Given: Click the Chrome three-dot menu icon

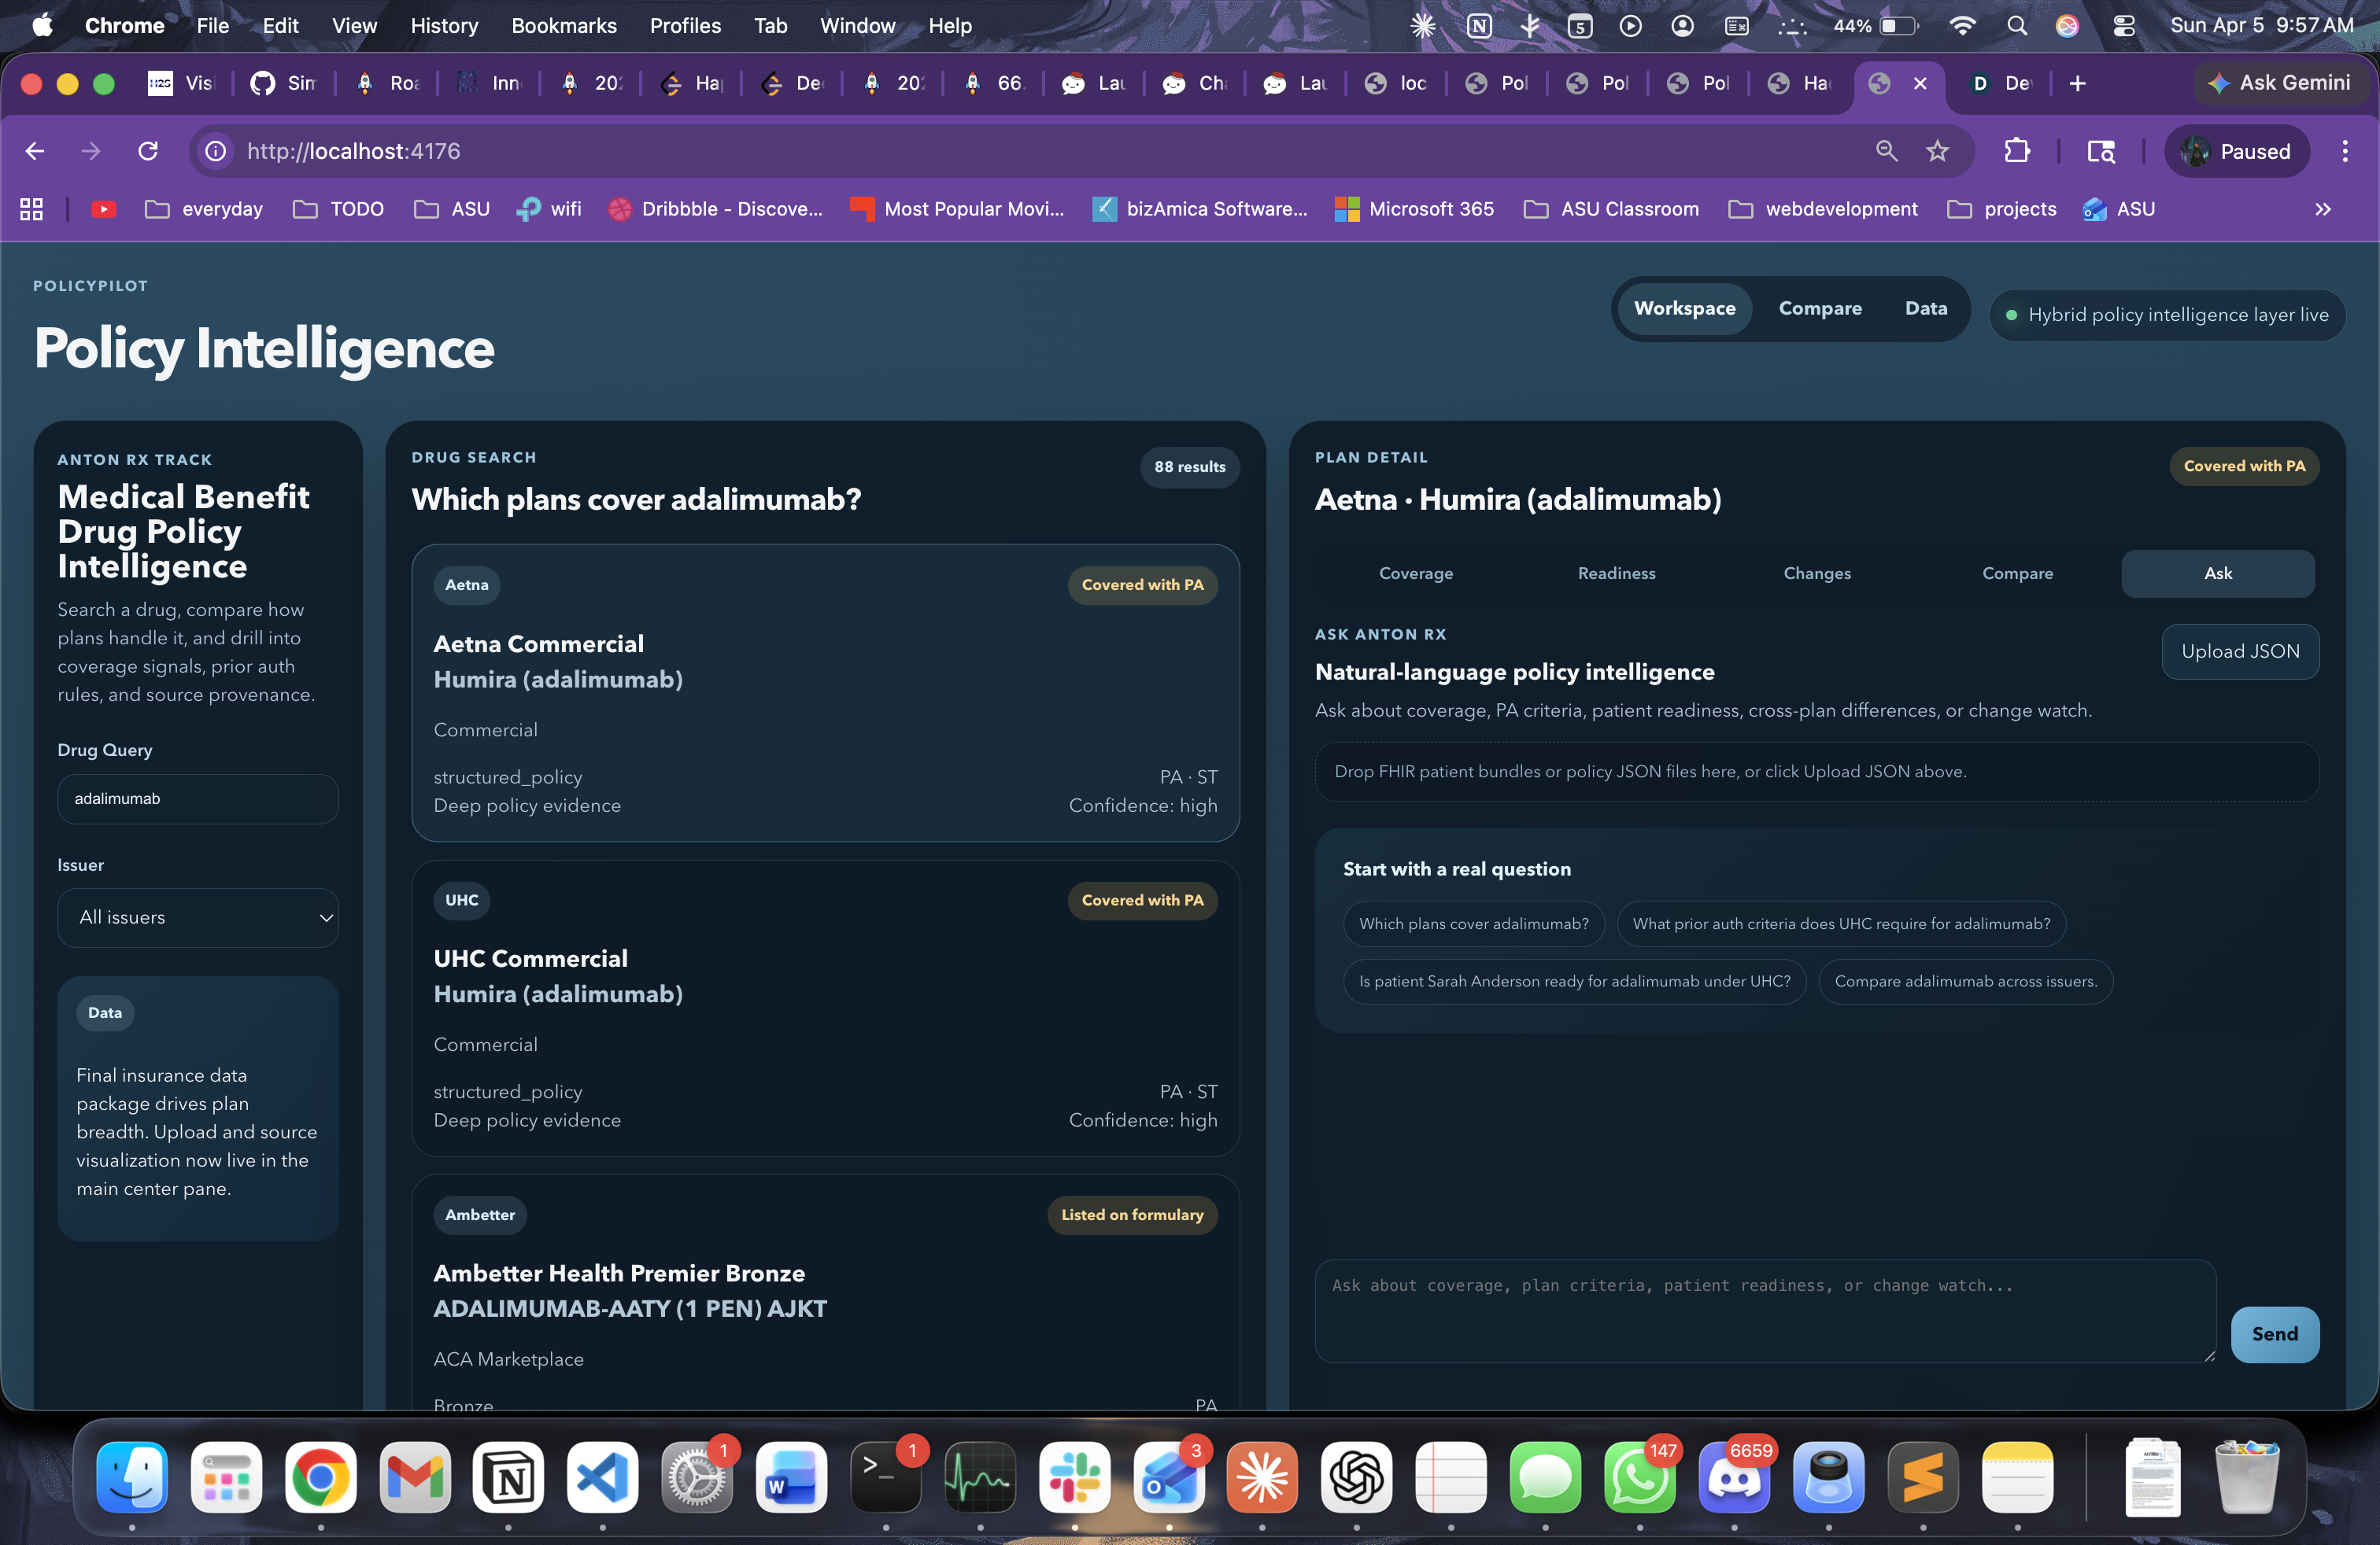Looking at the screenshot, I should pyautogui.click(x=2344, y=151).
